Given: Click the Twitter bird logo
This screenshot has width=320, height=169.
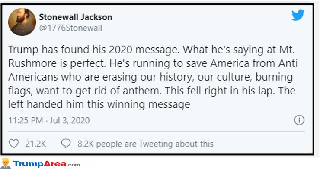Looking at the screenshot, I should pos(298,15).
